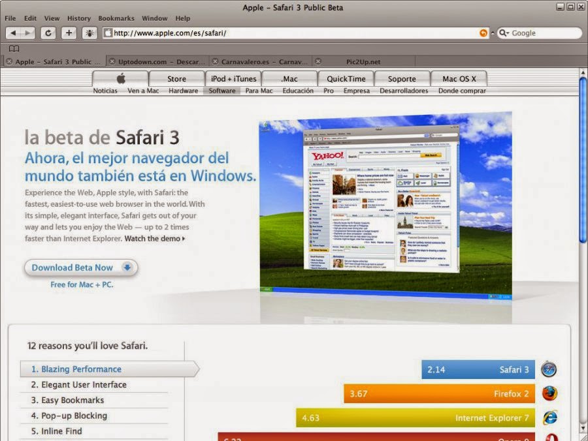Click the Mac OS X navigation tab
Image resolution: width=588 pixels, height=441 pixels.
(459, 79)
